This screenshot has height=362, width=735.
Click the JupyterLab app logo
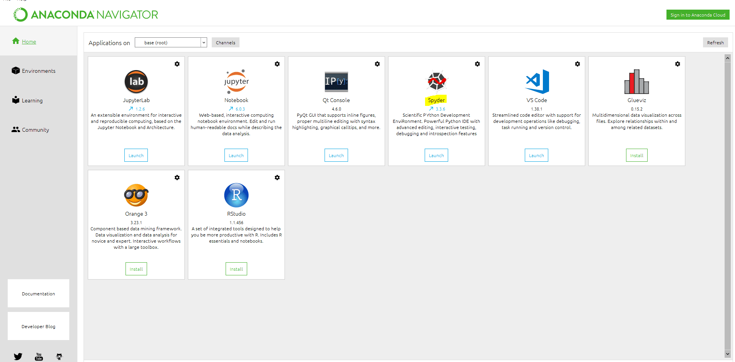click(x=136, y=82)
